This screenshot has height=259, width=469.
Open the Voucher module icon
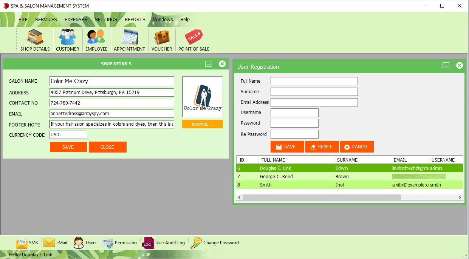coord(161,39)
